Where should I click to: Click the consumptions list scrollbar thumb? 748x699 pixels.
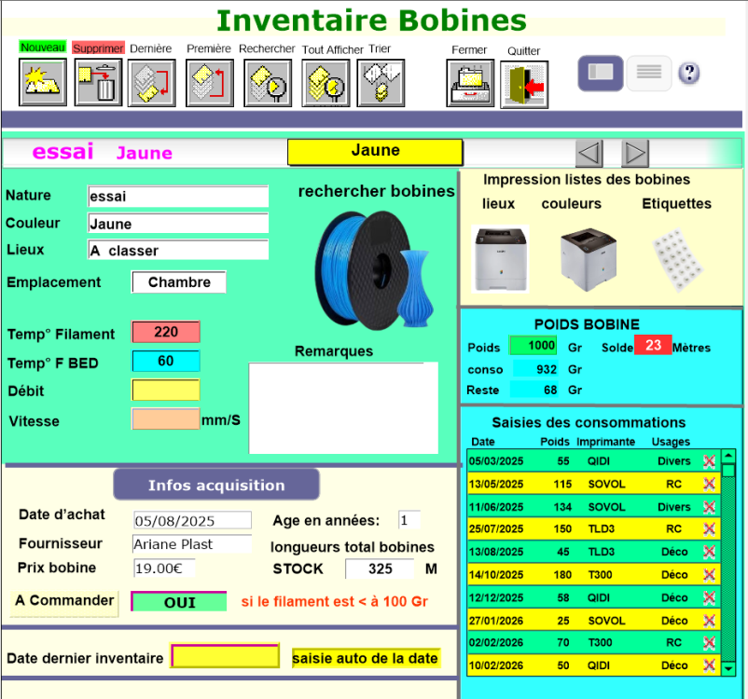[728, 471]
